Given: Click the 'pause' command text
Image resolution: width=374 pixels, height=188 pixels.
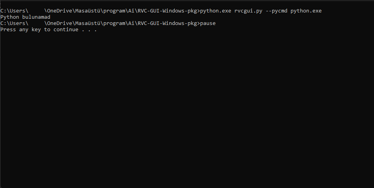Looking at the screenshot, I should tap(207, 23).
